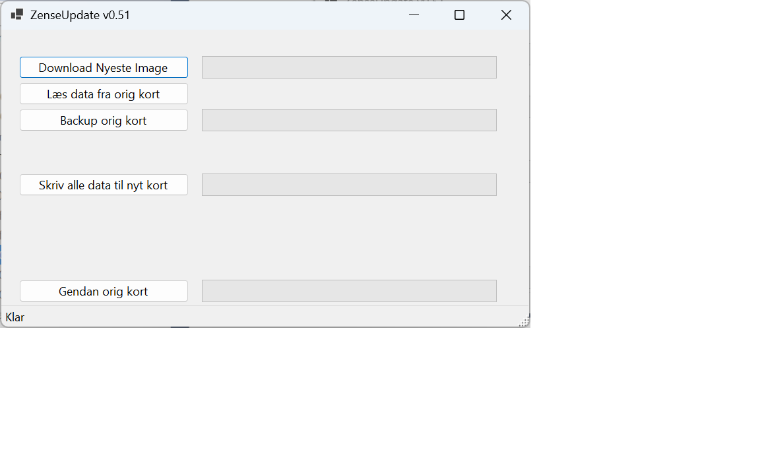Click the progress bar beside Download Nyeste Image
760x475 pixels.
[349, 67]
